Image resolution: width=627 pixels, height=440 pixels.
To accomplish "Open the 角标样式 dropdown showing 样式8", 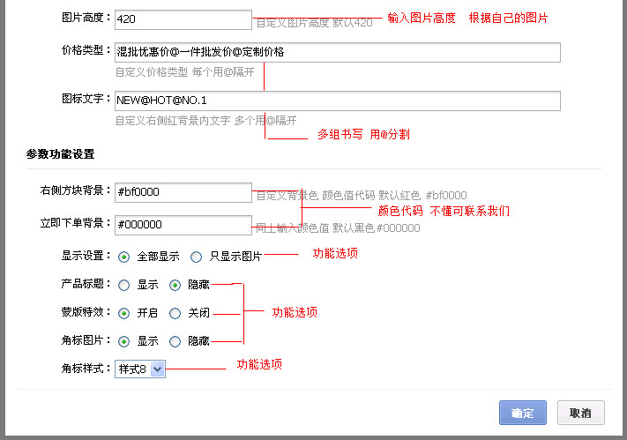I will tap(139, 369).
